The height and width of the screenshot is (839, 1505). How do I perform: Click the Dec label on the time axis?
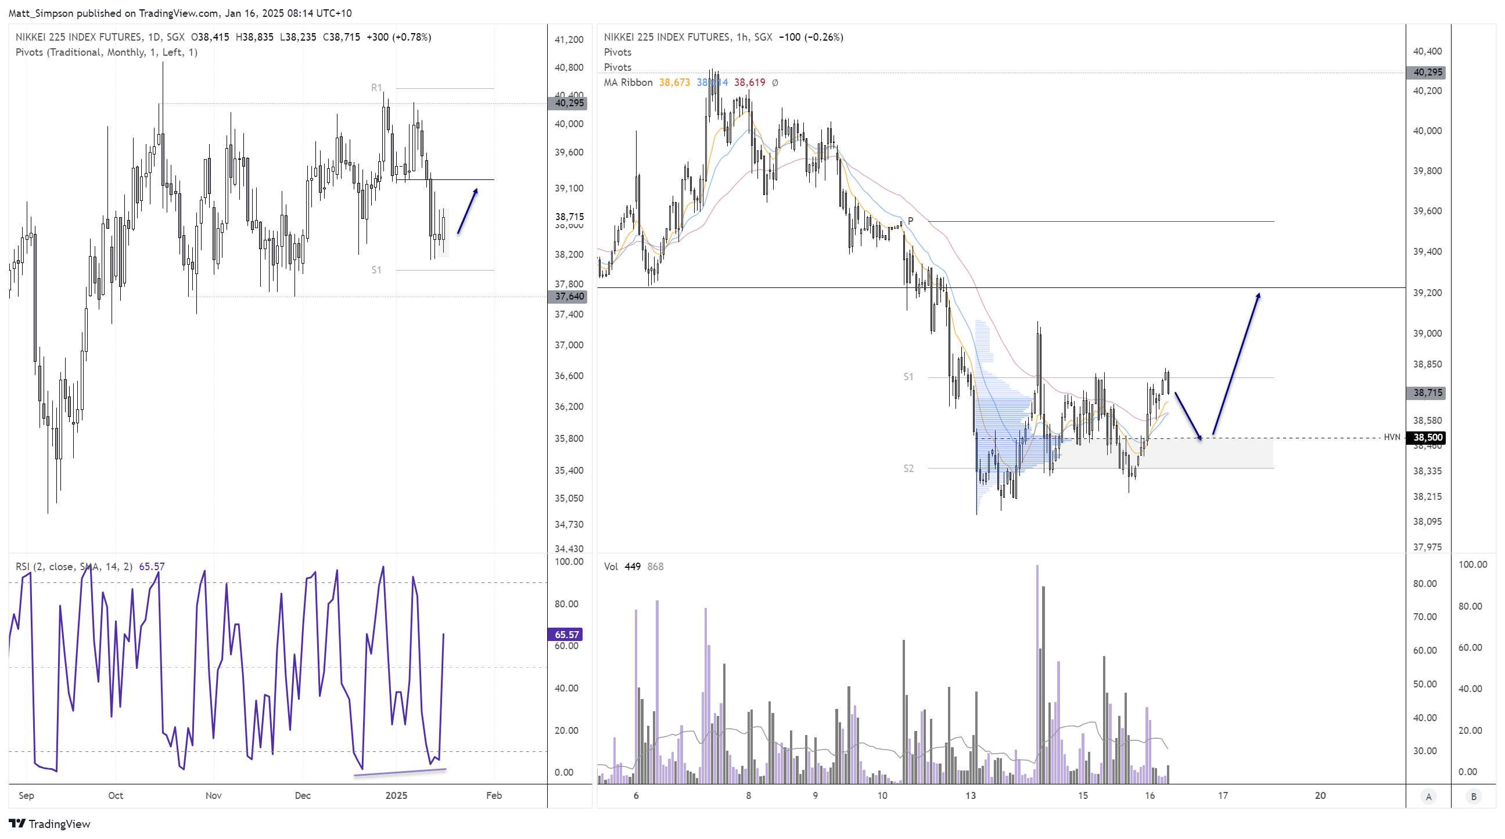[x=303, y=795]
